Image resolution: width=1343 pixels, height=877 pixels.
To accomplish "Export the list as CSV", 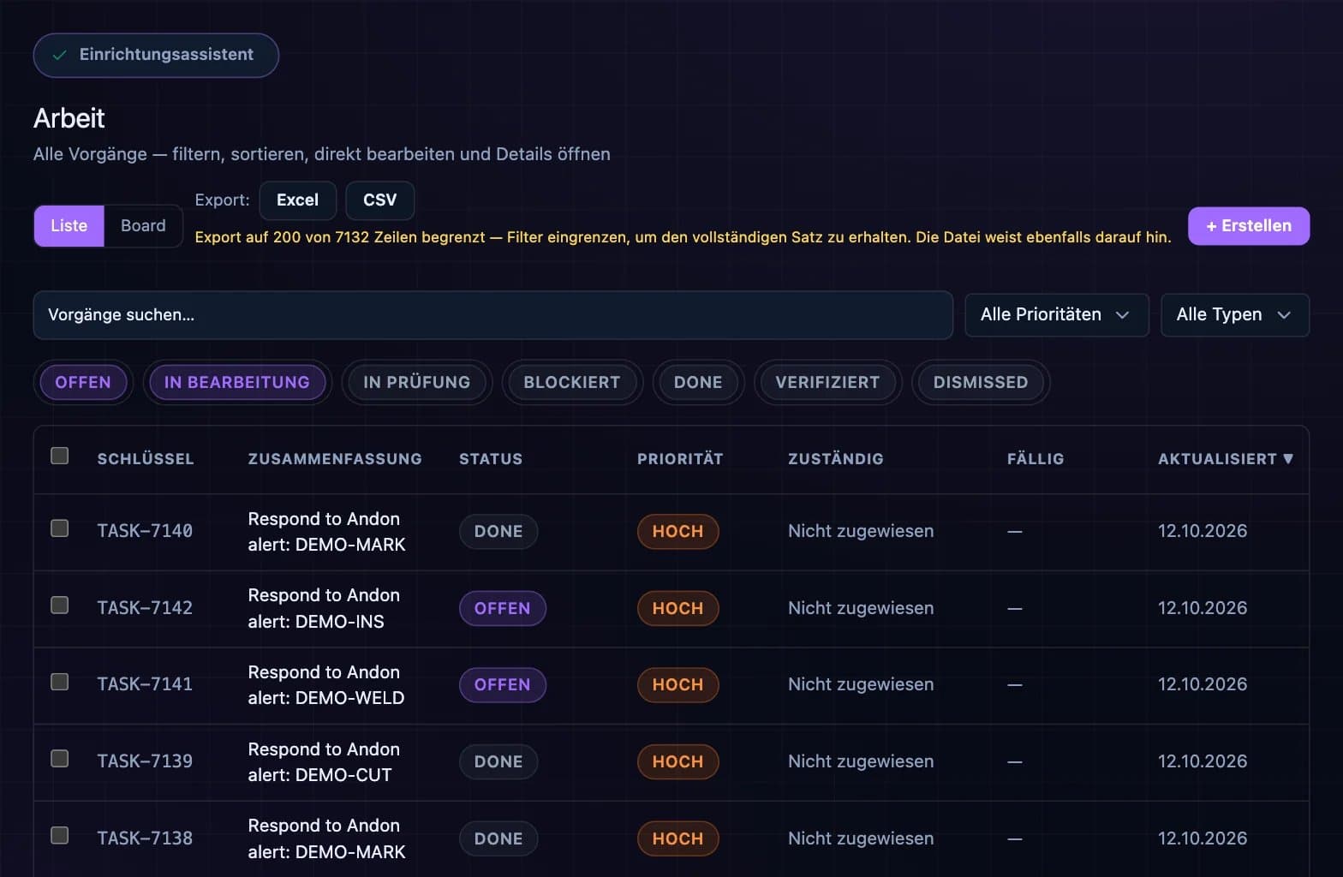I will point(380,200).
